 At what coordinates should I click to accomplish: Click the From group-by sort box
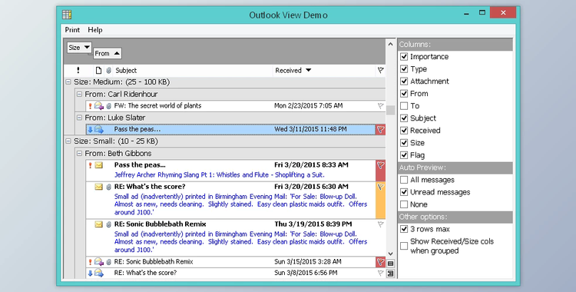(108, 53)
